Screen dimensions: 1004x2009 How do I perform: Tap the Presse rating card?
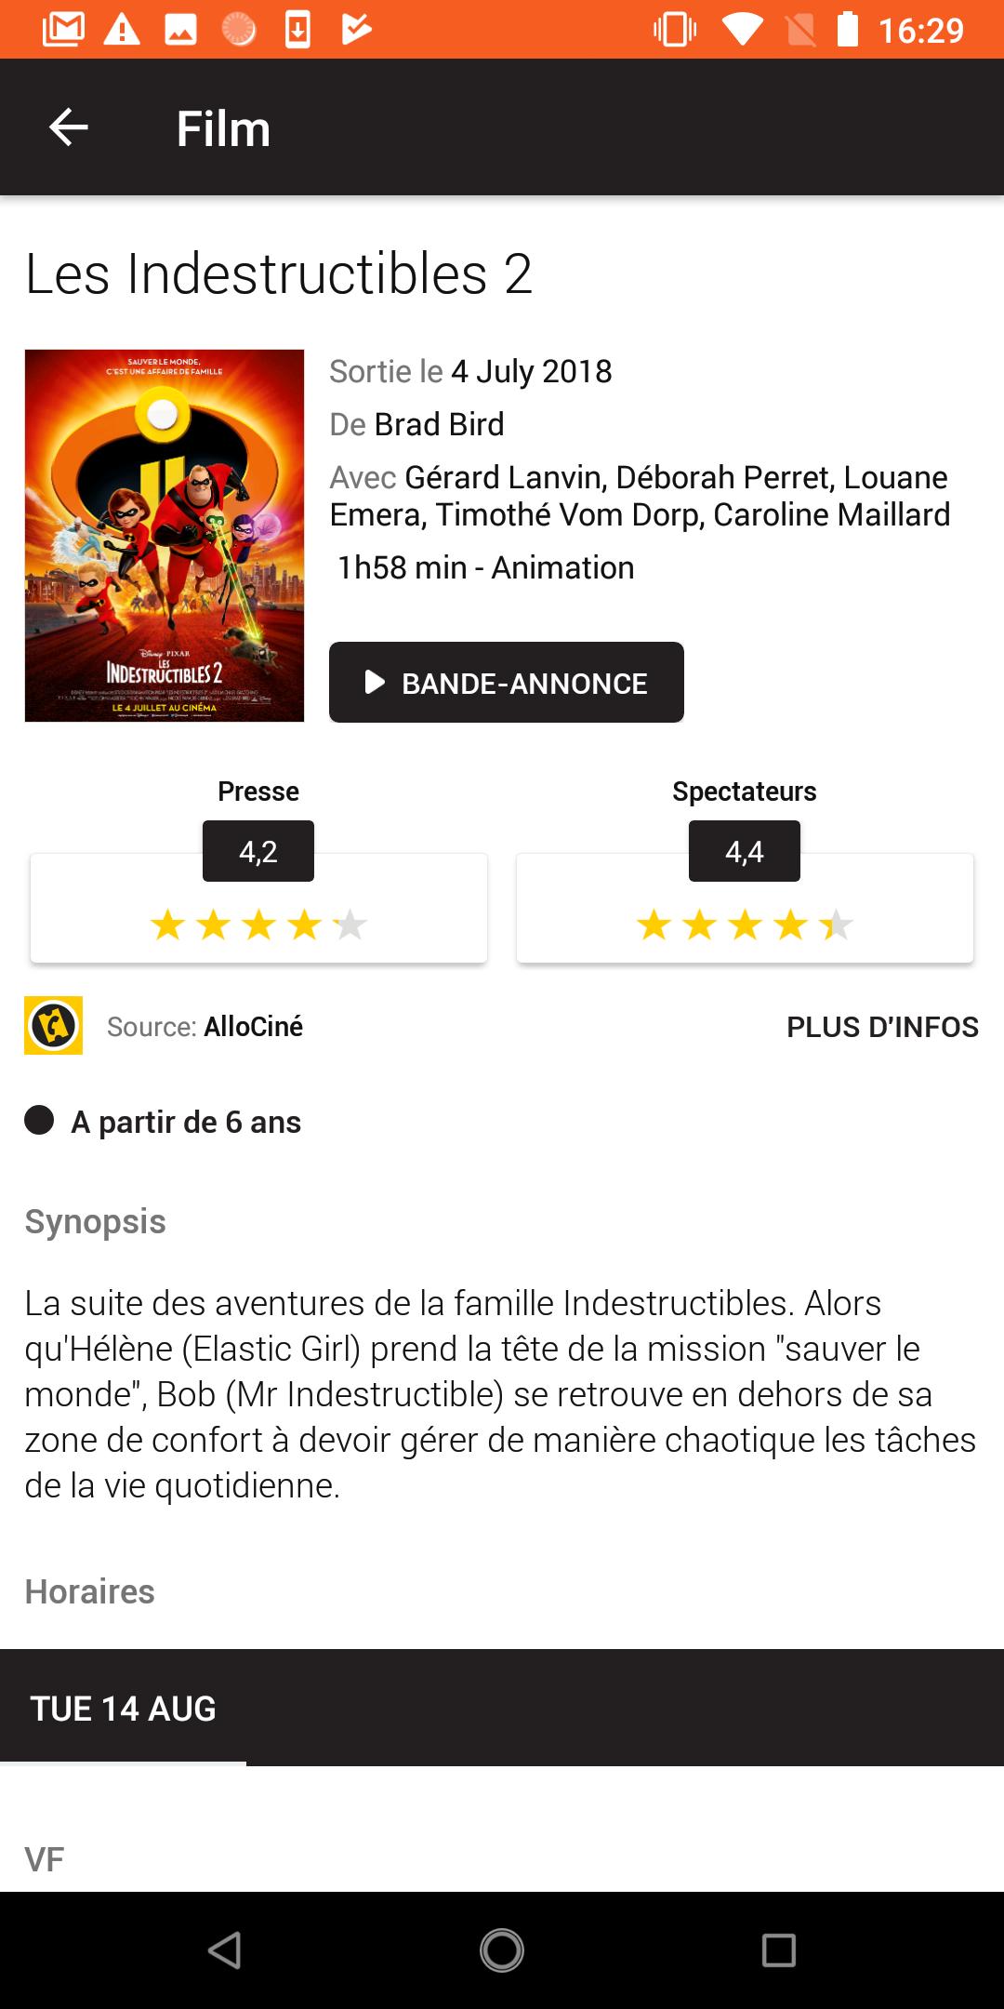click(x=258, y=908)
